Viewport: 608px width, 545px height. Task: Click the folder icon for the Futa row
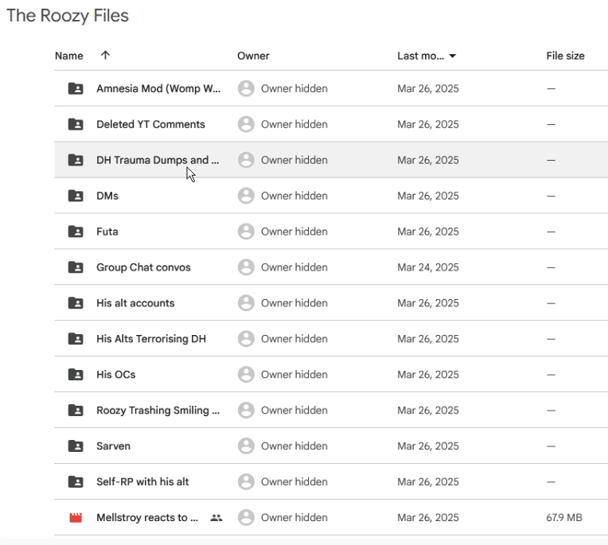76,232
